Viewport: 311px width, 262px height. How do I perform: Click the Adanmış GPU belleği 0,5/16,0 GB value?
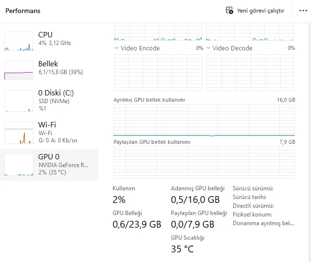(x=195, y=200)
